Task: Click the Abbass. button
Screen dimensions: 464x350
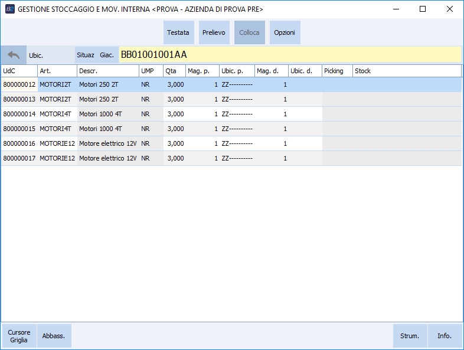Action: coord(54,336)
